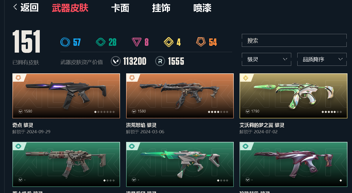Open the 奇点 骇灵 skin card
Screen dimensions: 352x193
pos(66,96)
